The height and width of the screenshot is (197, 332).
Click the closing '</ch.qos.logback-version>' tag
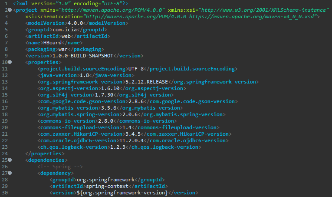point(164,147)
